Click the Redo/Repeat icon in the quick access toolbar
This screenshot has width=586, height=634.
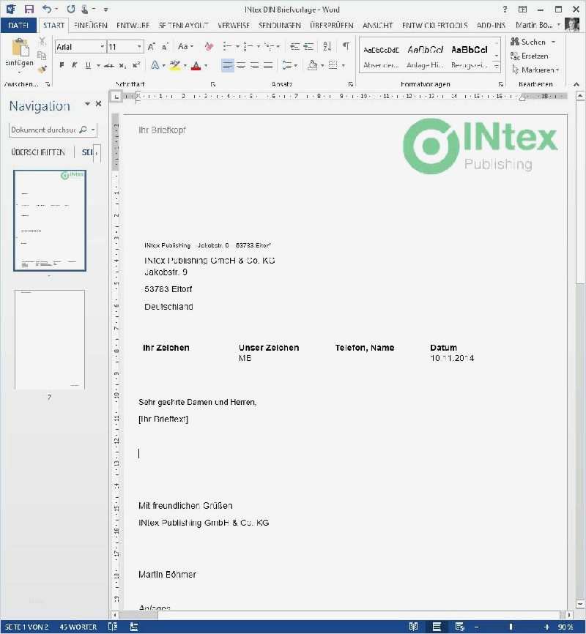pyautogui.click(x=71, y=9)
